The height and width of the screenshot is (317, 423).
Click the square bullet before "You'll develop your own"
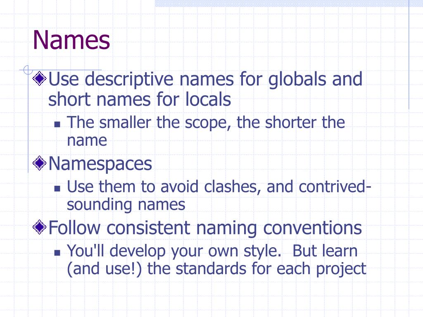click(x=57, y=253)
